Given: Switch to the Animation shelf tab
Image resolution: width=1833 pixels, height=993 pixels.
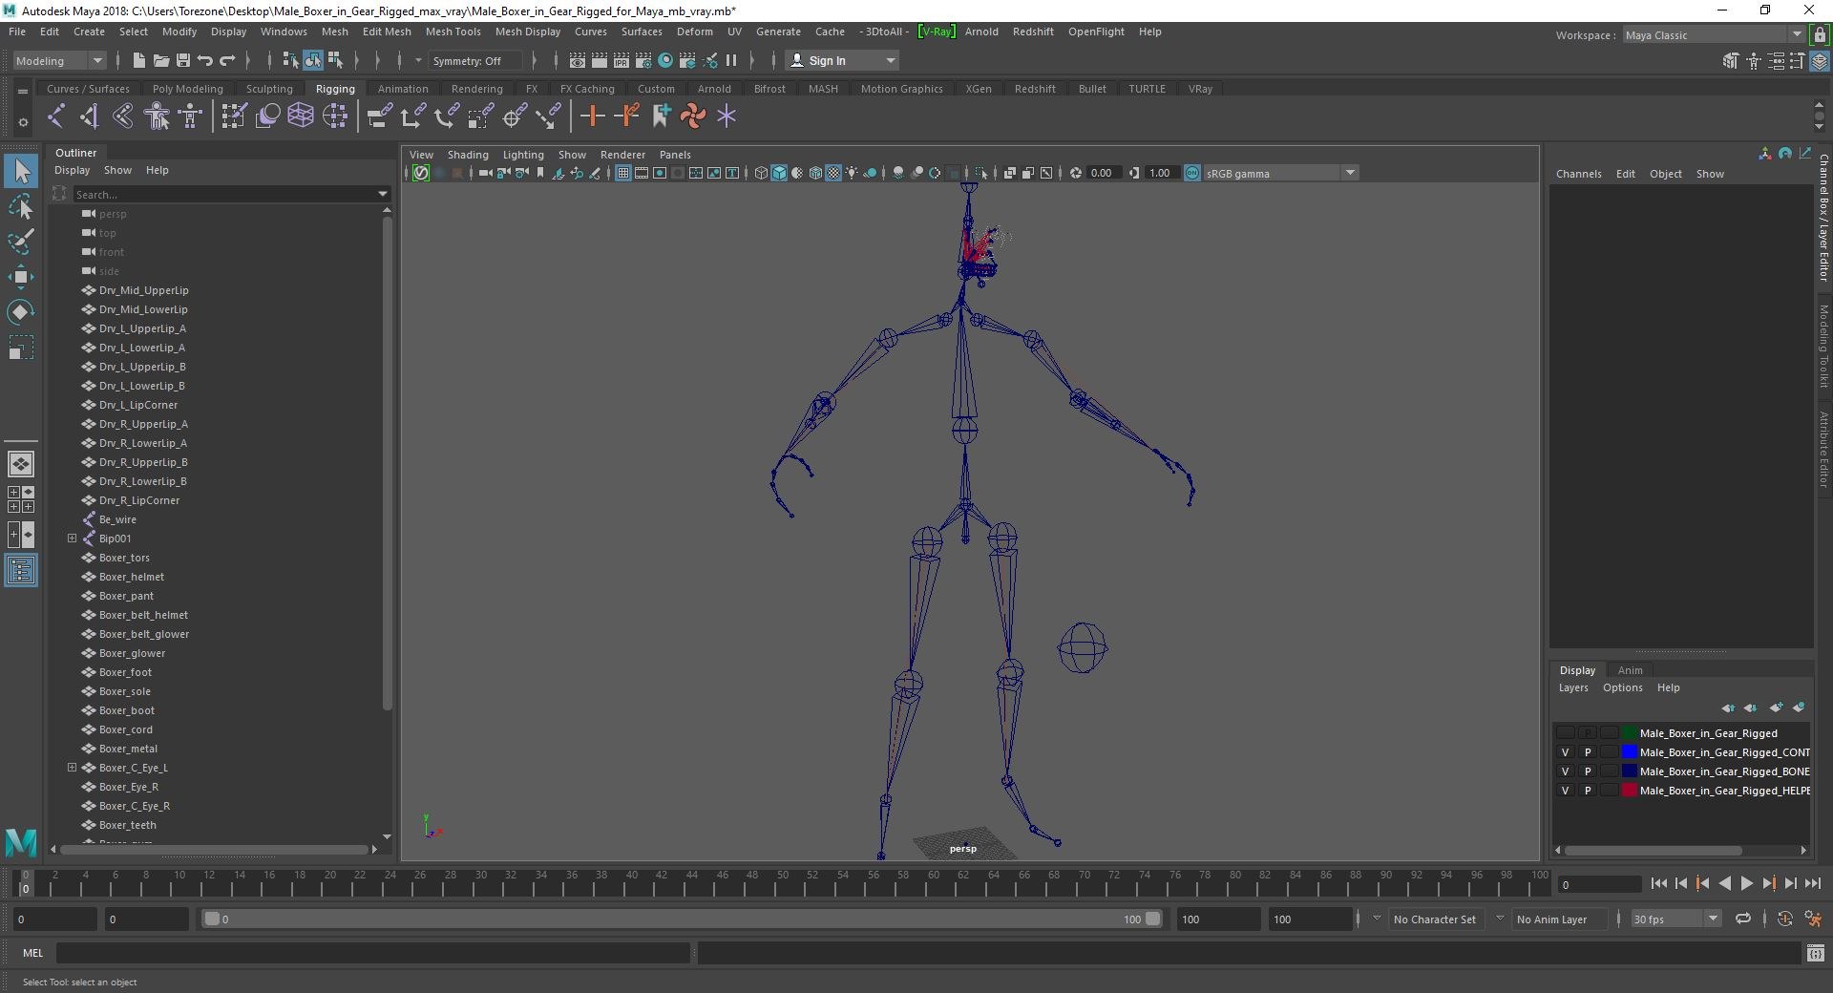Looking at the screenshot, I should click(x=403, y=89).
